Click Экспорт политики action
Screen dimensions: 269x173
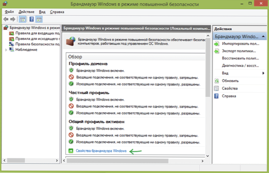pos(239,51)
